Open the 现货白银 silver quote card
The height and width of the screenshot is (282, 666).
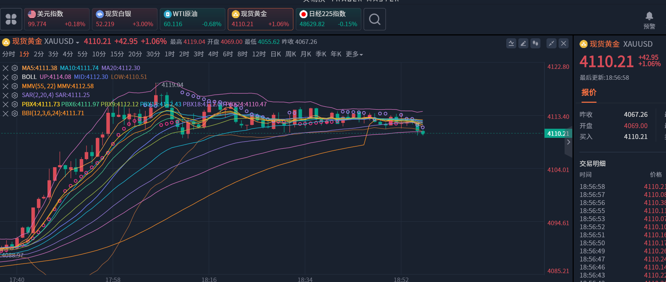click(x=124, y=19)
